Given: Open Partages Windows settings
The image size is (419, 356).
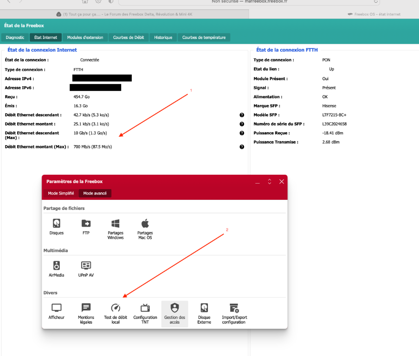Looking at the screenshot, I should [116, 229].
